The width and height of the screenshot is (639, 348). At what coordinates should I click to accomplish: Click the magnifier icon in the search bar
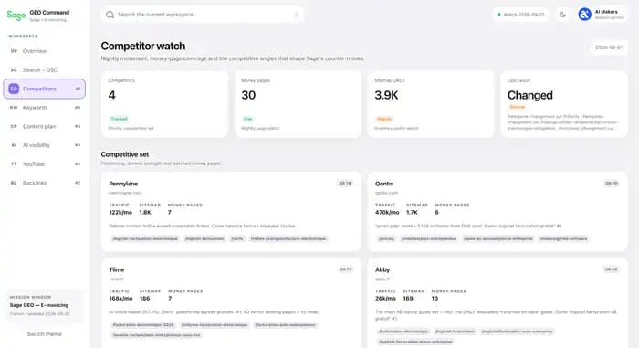click(x=110, y=15)
